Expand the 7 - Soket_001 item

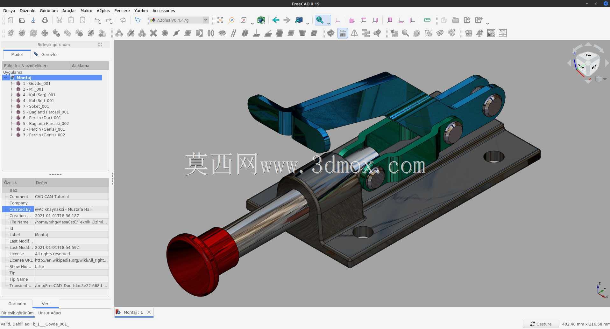(x=12, y=106)
